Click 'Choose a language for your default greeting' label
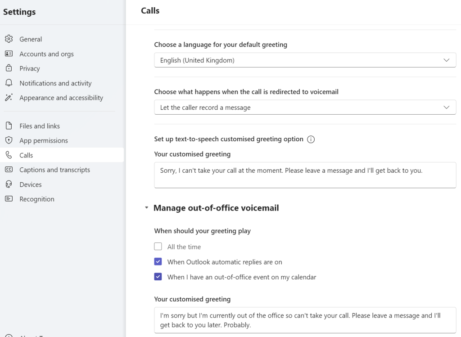The image size is (461, 337). (x=221, y=45)
